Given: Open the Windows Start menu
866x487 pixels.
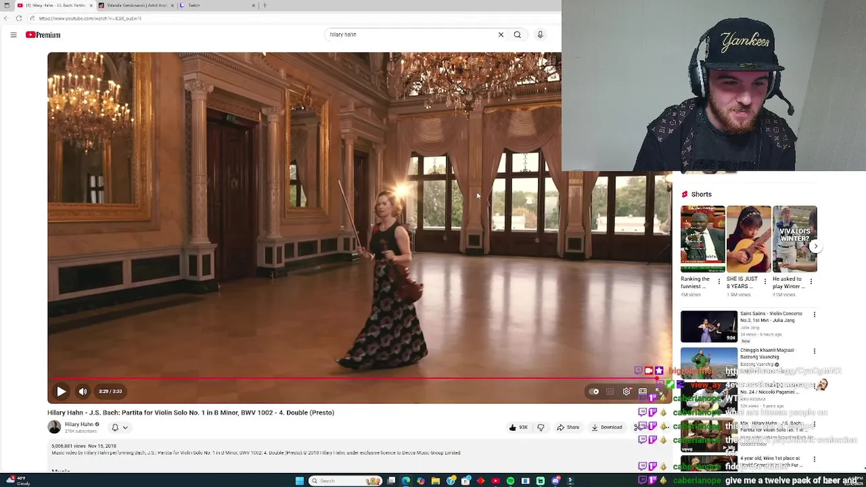Looking at the screenshot, I should (299, 481).
